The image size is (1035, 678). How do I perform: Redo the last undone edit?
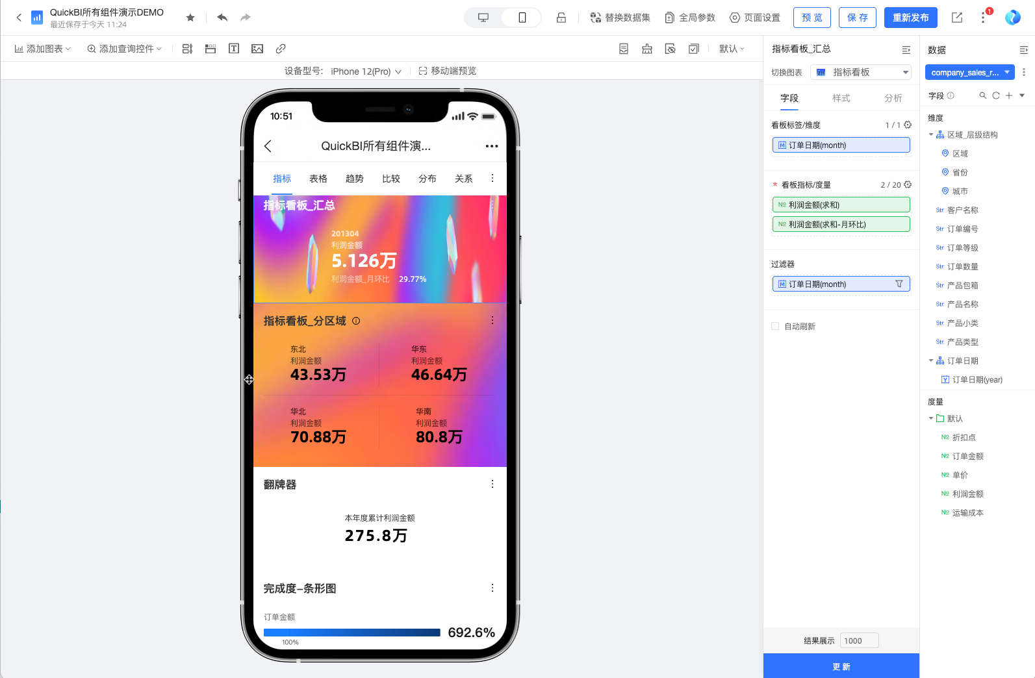coord(245,18)
